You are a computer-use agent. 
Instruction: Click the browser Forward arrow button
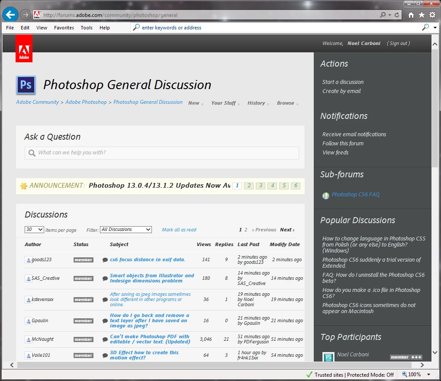click(x=26, y=15)
